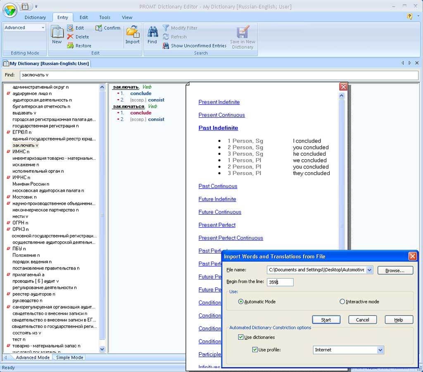
Task: Click the Find binoculars icon
Action: tap(152, 32)
